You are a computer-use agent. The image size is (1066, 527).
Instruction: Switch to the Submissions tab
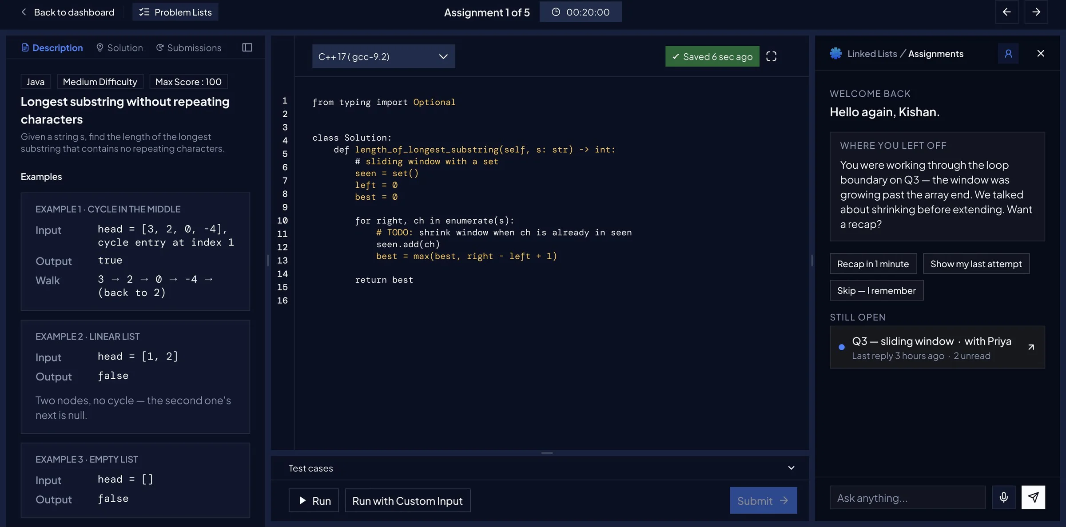188,48
